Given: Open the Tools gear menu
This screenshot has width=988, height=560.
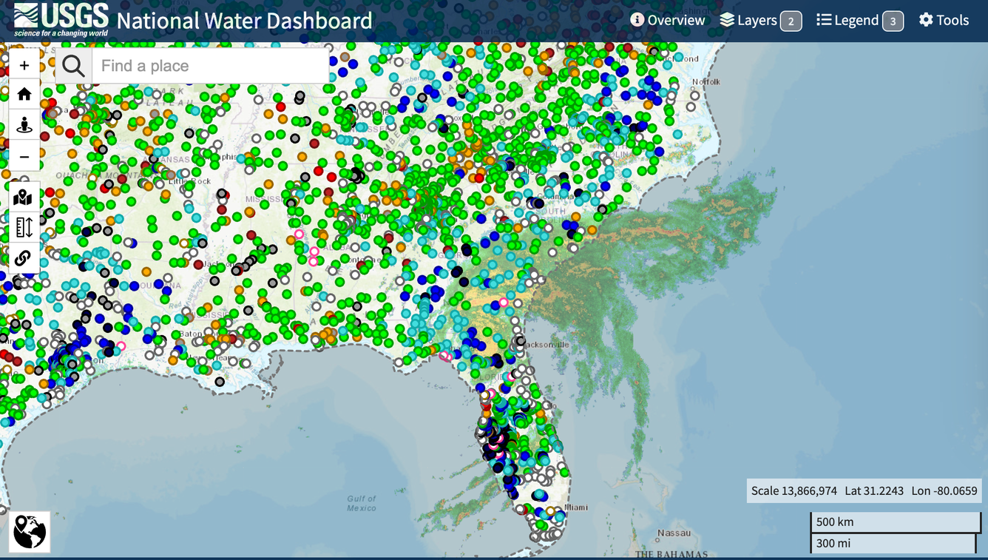Looking at the screenshot, I should pos(944,20).
